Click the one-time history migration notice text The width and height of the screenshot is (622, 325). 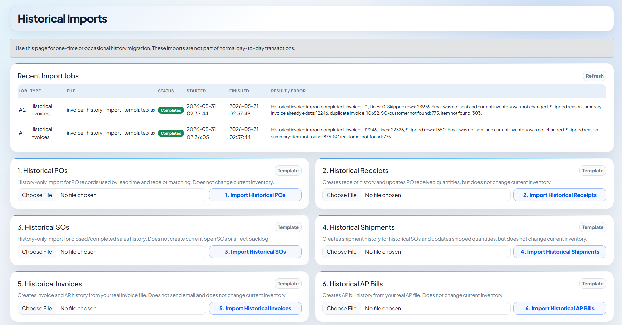(156, 48)
